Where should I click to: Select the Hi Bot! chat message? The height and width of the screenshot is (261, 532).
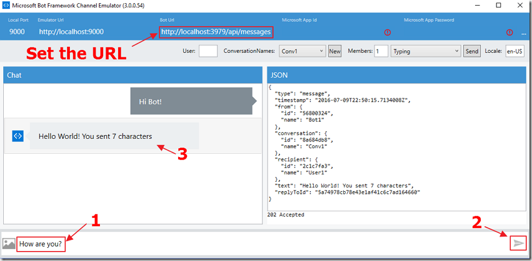[193, 101]
